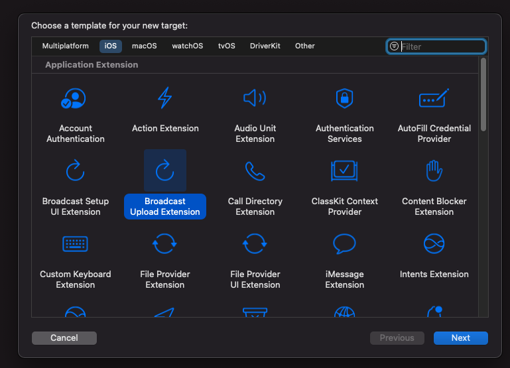Select the Custom Keyboard Extension keyboard icon
Image resolution: width=510 pixels, height=368 pixels.
[75, 244]
